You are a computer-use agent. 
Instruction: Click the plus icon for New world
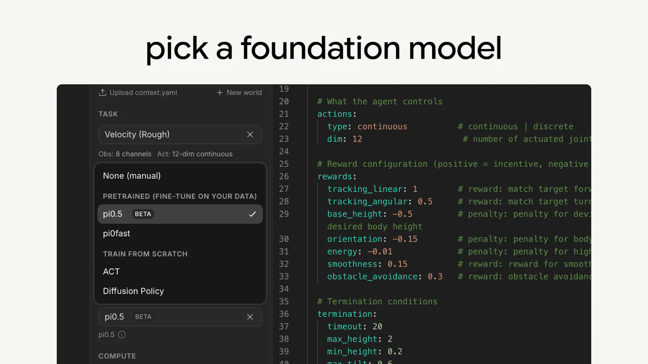point(220,93)
